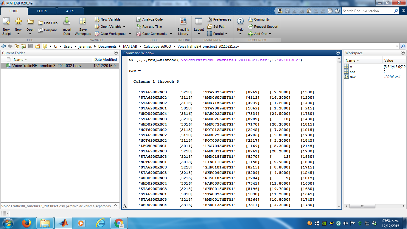Viewport: 407px width, 229px height.
Task: Expand the Open Variable dropdown
Action: 124,27
